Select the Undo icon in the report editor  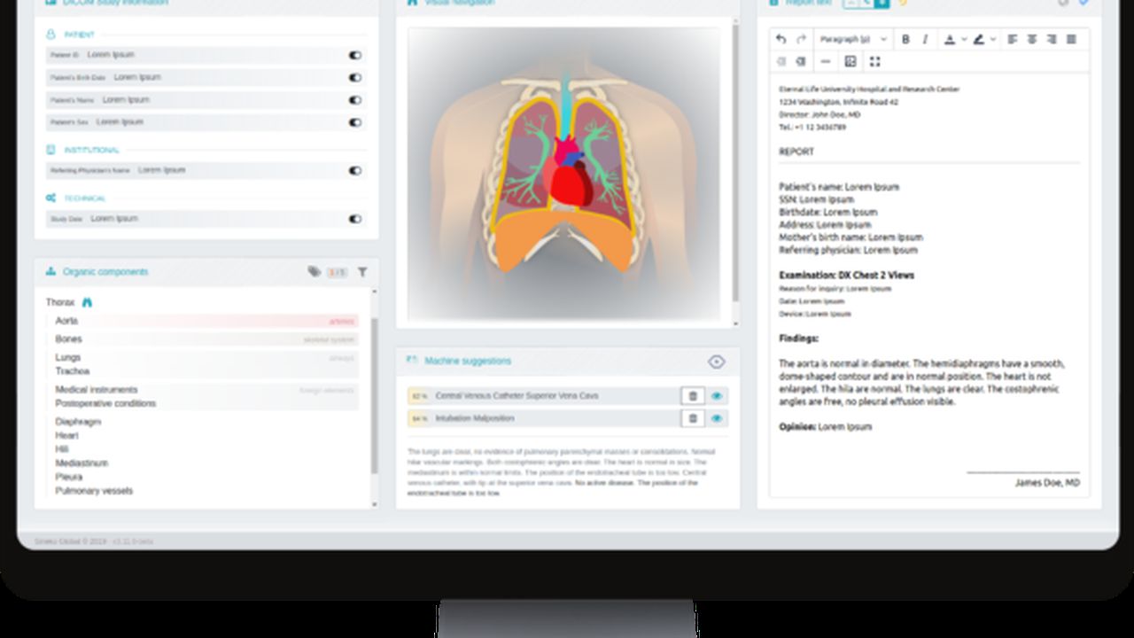(780, 39)
